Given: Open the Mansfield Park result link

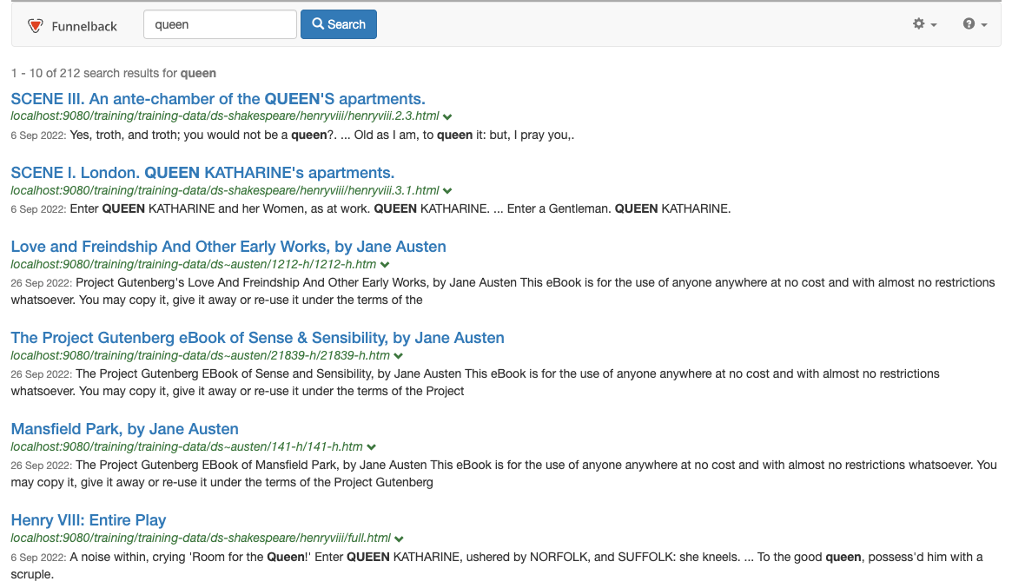Looking at the screenshot, I should [x=124, y=429].
